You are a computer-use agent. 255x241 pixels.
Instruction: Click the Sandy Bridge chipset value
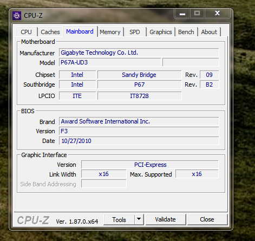pyautogui.click(x=139, y=75)
